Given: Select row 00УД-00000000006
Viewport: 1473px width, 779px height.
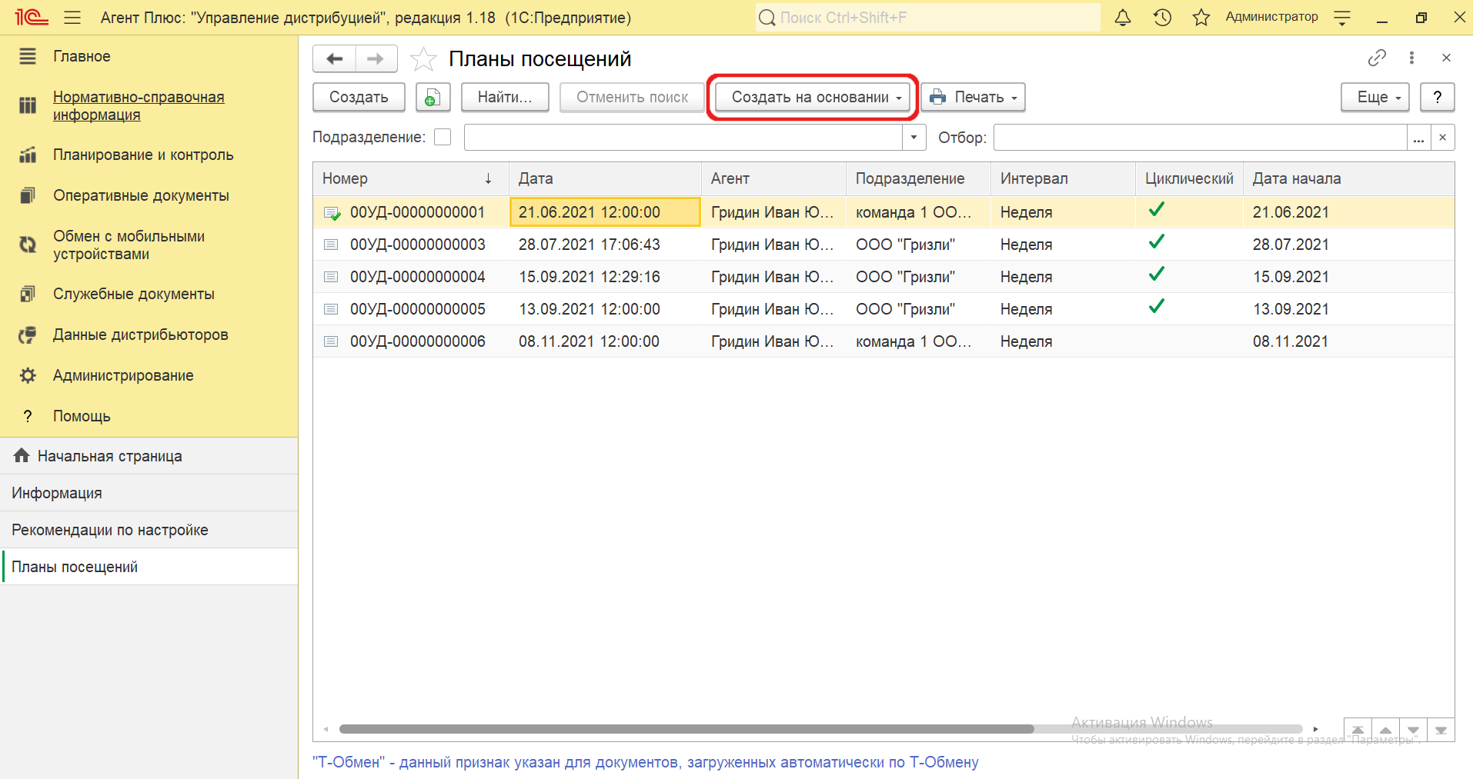Looking at the screenshot, I should point(883,341).
